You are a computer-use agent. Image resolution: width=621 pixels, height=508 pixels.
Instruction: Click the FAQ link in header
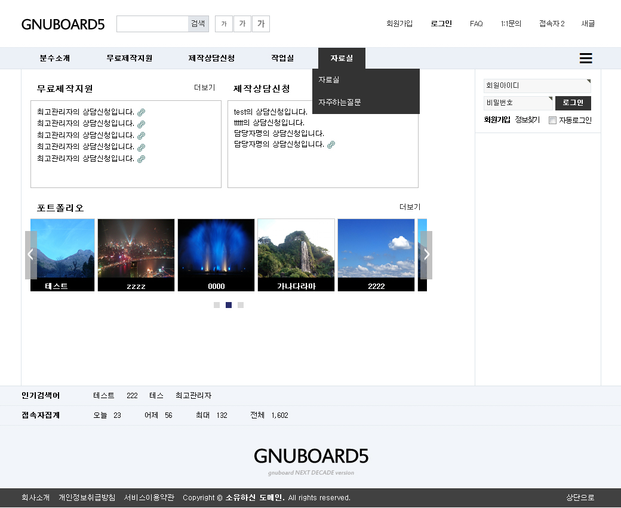pyautogui.click(x=476, y=24)
